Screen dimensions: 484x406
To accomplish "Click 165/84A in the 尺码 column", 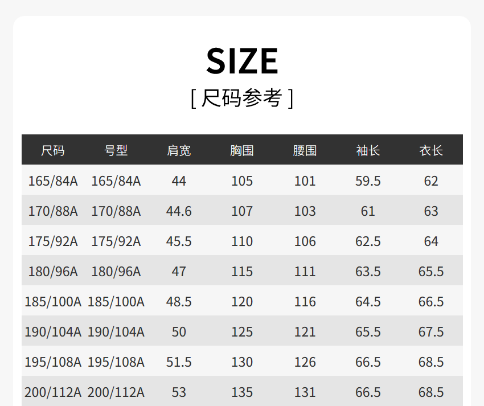I will point(53,181).
